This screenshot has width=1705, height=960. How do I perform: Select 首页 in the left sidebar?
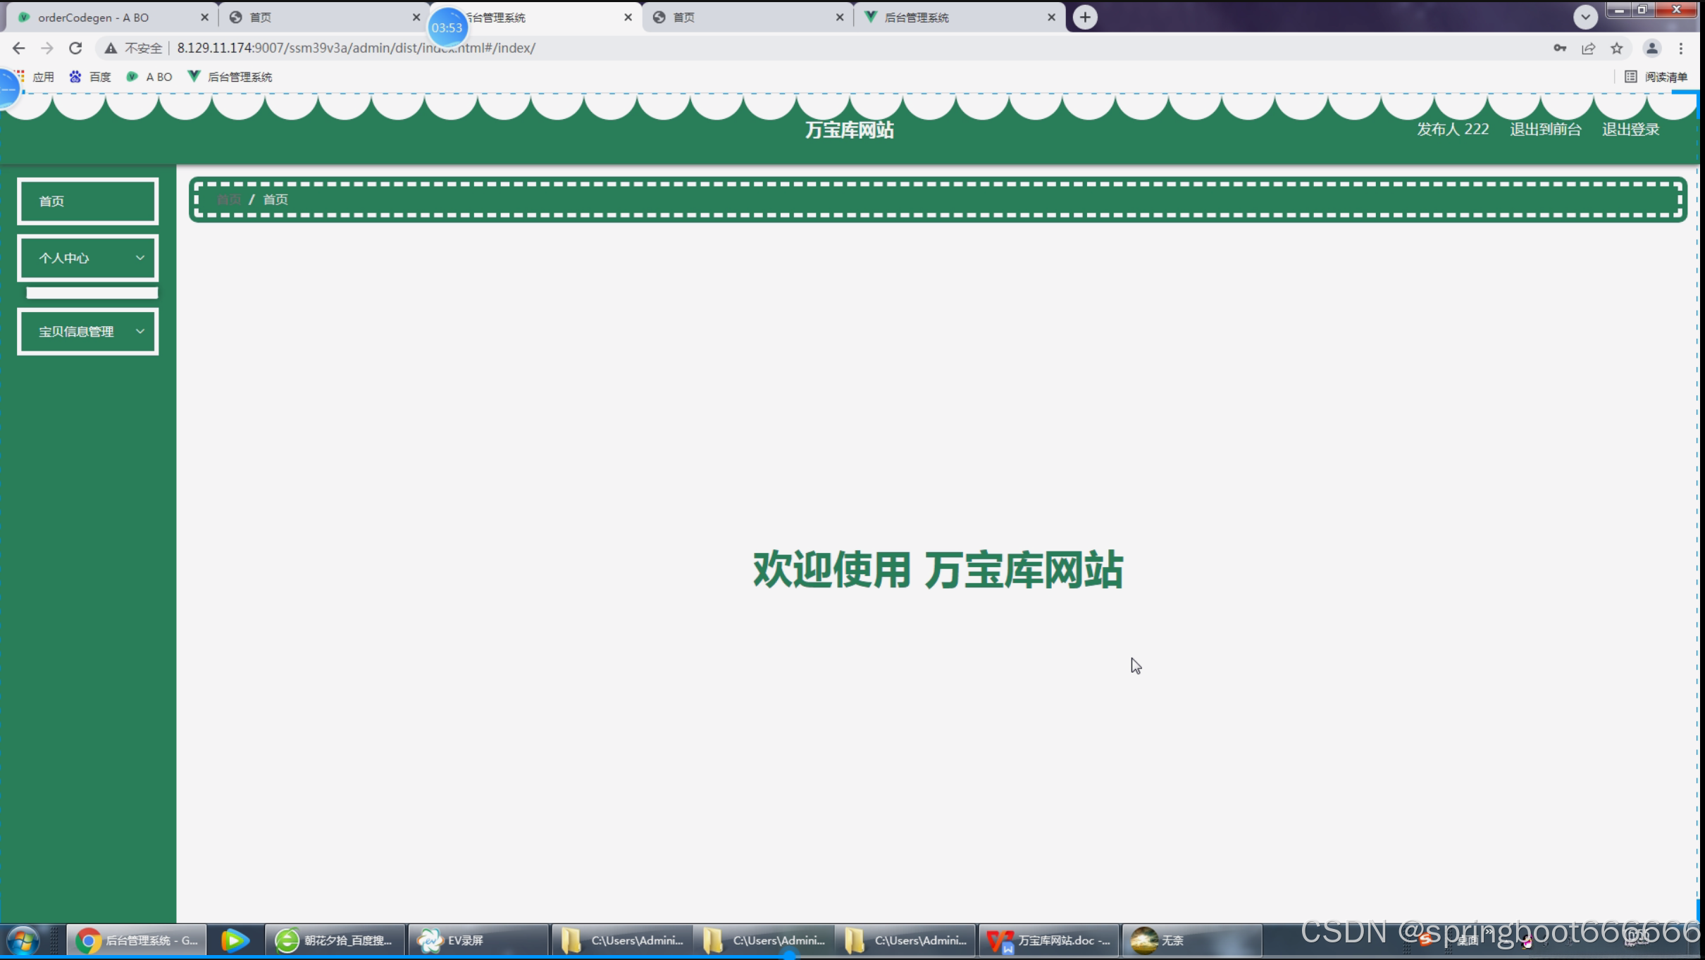pyautogui.click(x=88, y=201)
